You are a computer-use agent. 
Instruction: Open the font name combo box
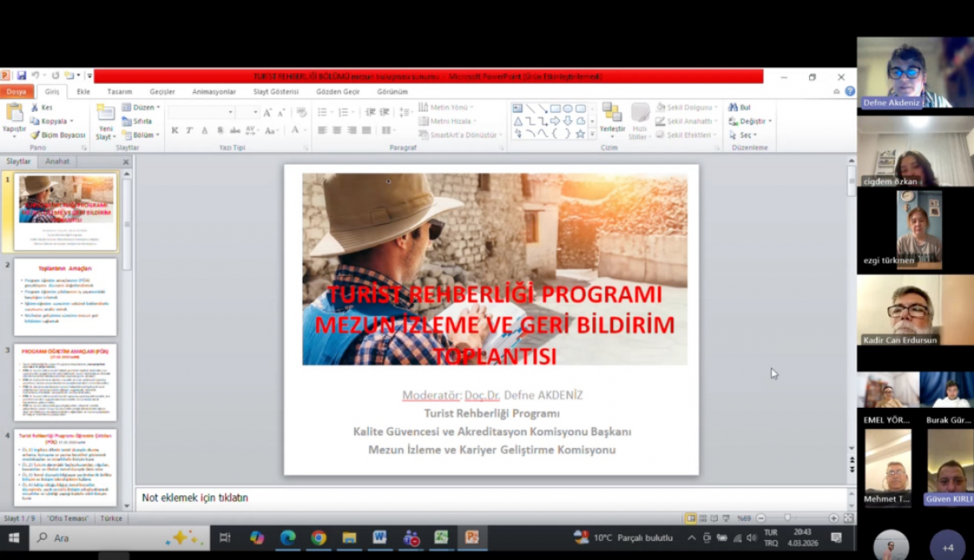(201, 112)
